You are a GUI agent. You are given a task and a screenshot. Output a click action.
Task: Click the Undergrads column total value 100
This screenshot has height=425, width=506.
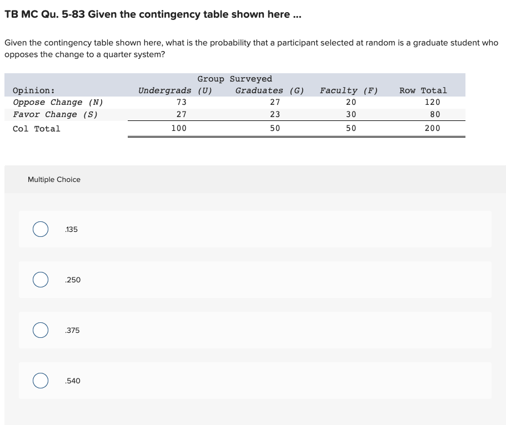[x=179, y=128]
